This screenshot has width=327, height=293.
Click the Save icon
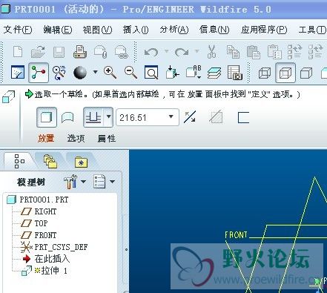(59, 52)
